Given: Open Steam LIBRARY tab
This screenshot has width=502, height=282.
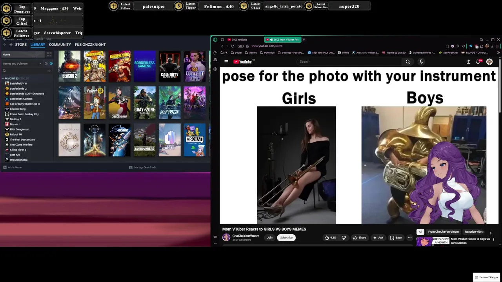Looking at the screenshot, I should click(x=38, y=45).
